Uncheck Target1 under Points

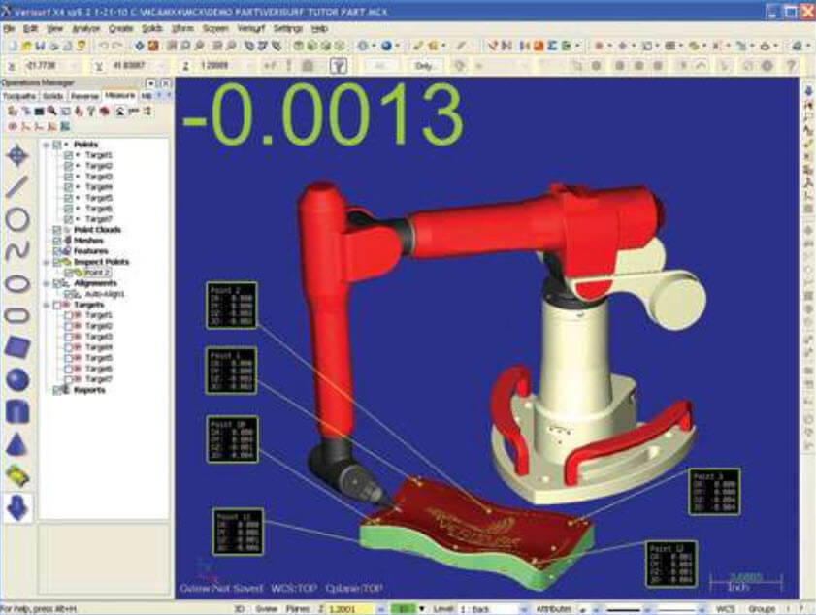click(68, 155)
